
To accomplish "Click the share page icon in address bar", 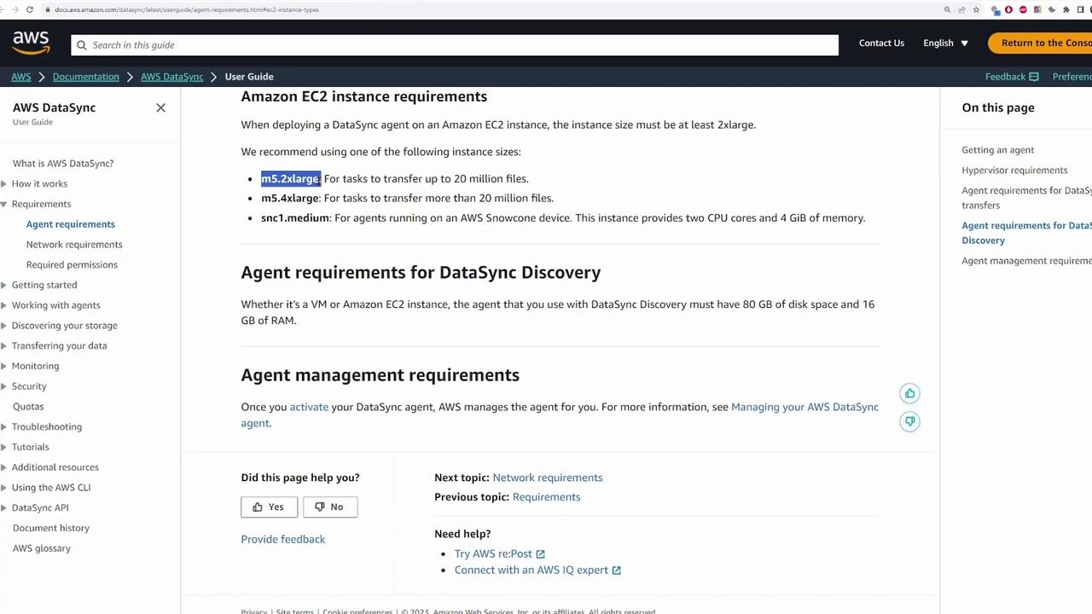I will [961, 9].
